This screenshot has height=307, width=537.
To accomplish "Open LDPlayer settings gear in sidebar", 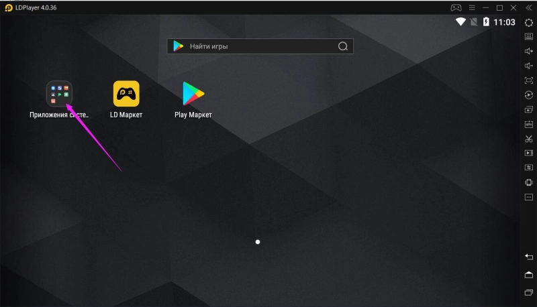I will (529, 23).
